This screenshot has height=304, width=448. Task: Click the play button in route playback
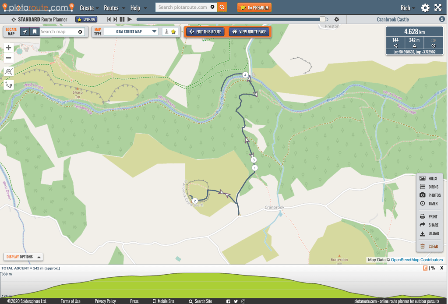click(x=130, y=19)
